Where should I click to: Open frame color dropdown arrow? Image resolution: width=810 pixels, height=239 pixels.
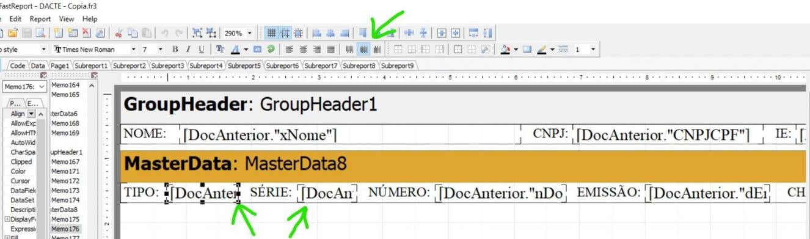pos(552,50)
